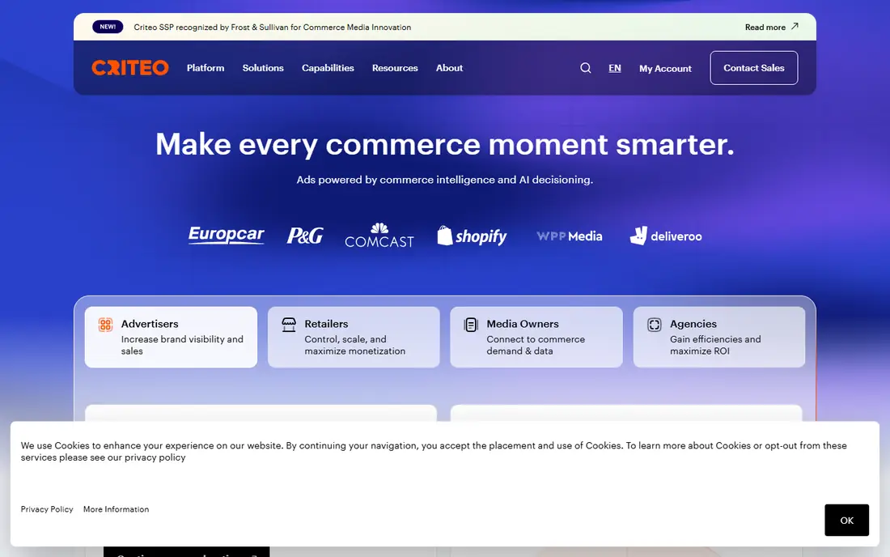Open the Solutions menu

tap(263, 68)
